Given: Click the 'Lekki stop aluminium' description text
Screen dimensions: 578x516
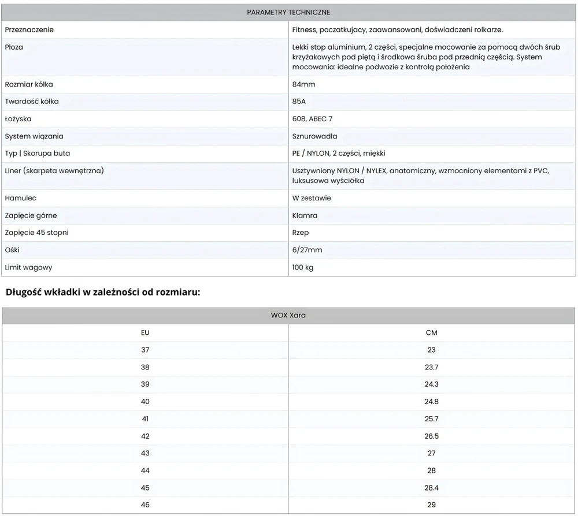Looking at the screenshot, I should tap(426, 57).
